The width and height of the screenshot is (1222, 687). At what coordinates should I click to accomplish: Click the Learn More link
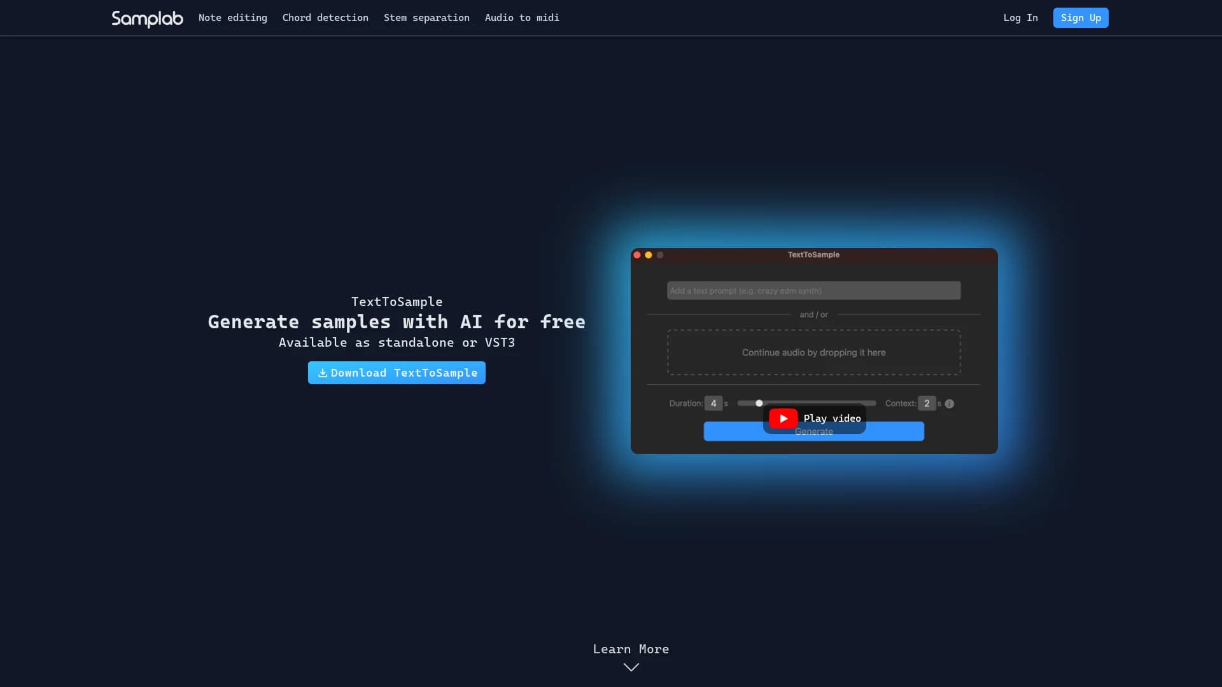coord(631,649)
